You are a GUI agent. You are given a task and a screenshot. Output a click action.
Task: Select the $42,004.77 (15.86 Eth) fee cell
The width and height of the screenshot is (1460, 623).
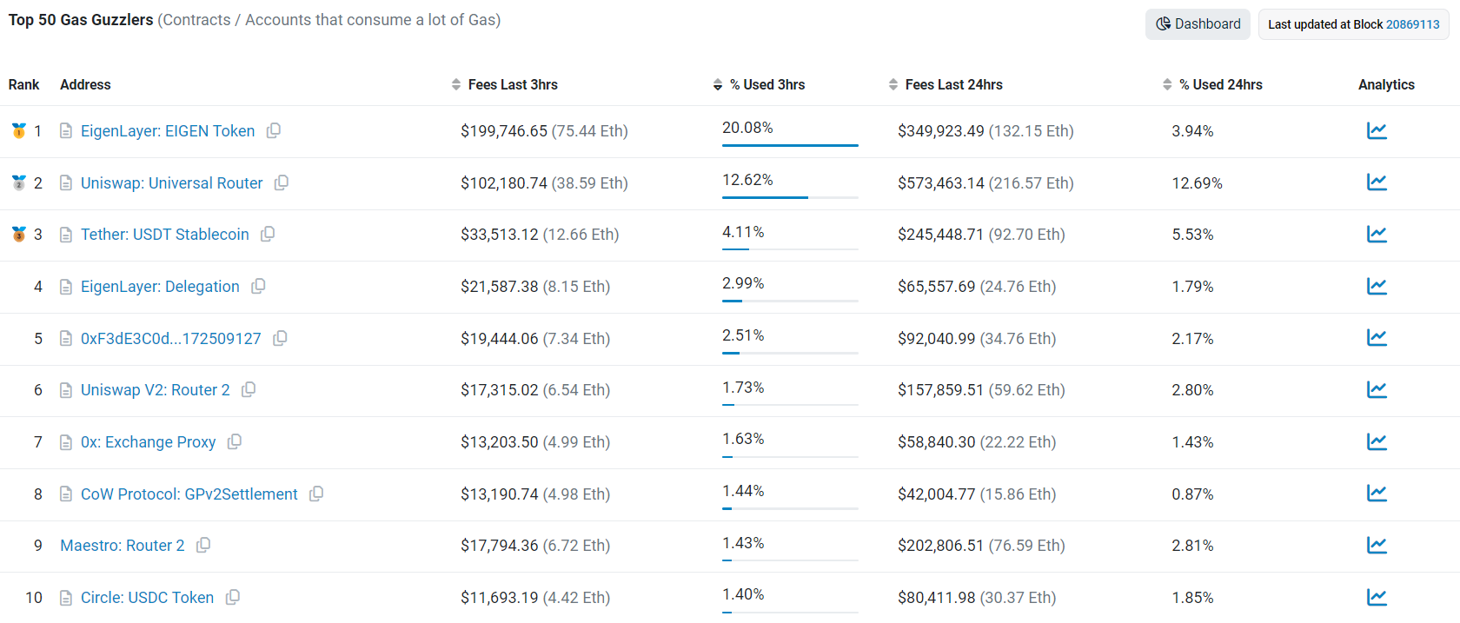click(977, 494)
